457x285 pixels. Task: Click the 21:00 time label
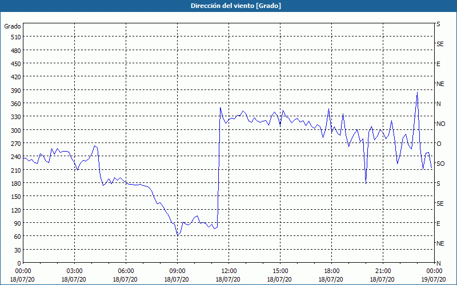[x=383, y=271]
